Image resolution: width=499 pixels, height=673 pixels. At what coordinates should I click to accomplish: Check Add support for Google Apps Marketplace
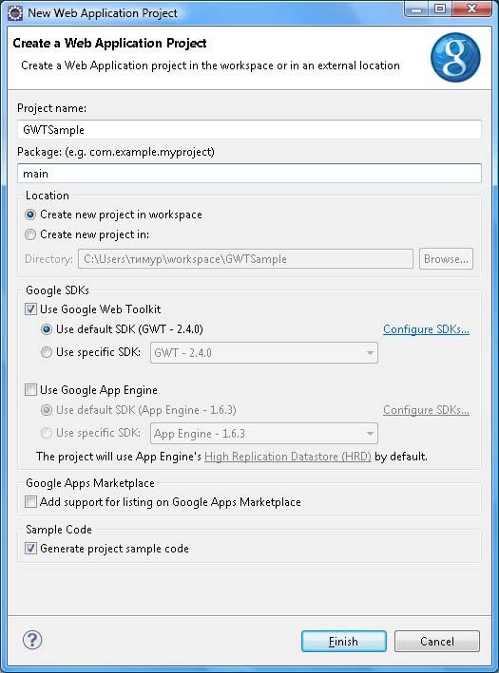(x=30, y=501)
